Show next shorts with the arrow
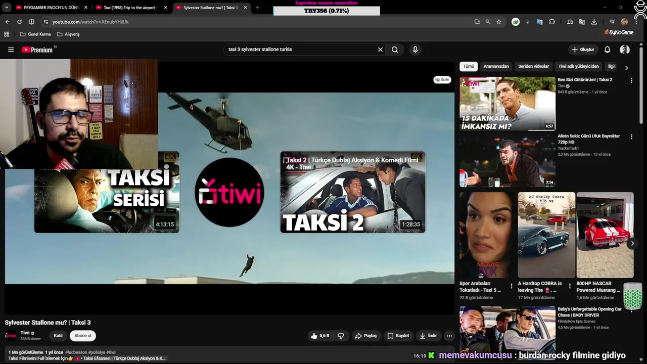The image size is (647, 364). click(x=632, y=243)
